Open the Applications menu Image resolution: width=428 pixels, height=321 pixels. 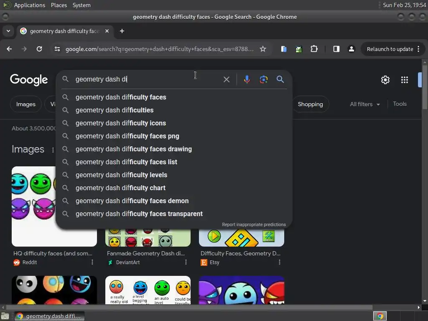pyautogui.click(x=30, y=5)
